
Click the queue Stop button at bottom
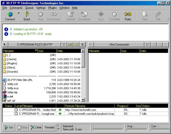click(x=22, y=128)
